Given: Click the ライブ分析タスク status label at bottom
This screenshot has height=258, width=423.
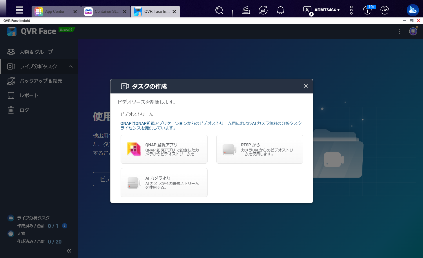Looking at the screenshot, I should [x=33, y=218].
